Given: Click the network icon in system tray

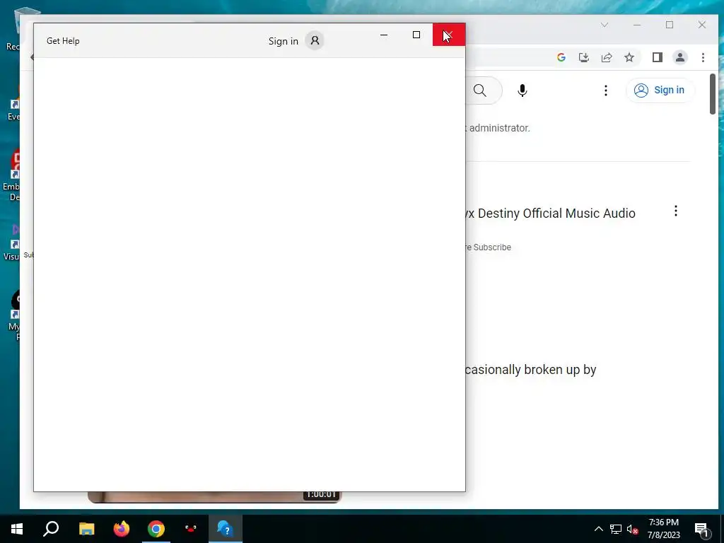Looking at the screenshot, I should 616,529.
